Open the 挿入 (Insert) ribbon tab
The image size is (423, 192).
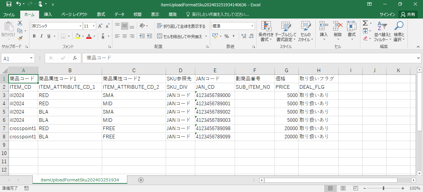click(x=48, y=15)
